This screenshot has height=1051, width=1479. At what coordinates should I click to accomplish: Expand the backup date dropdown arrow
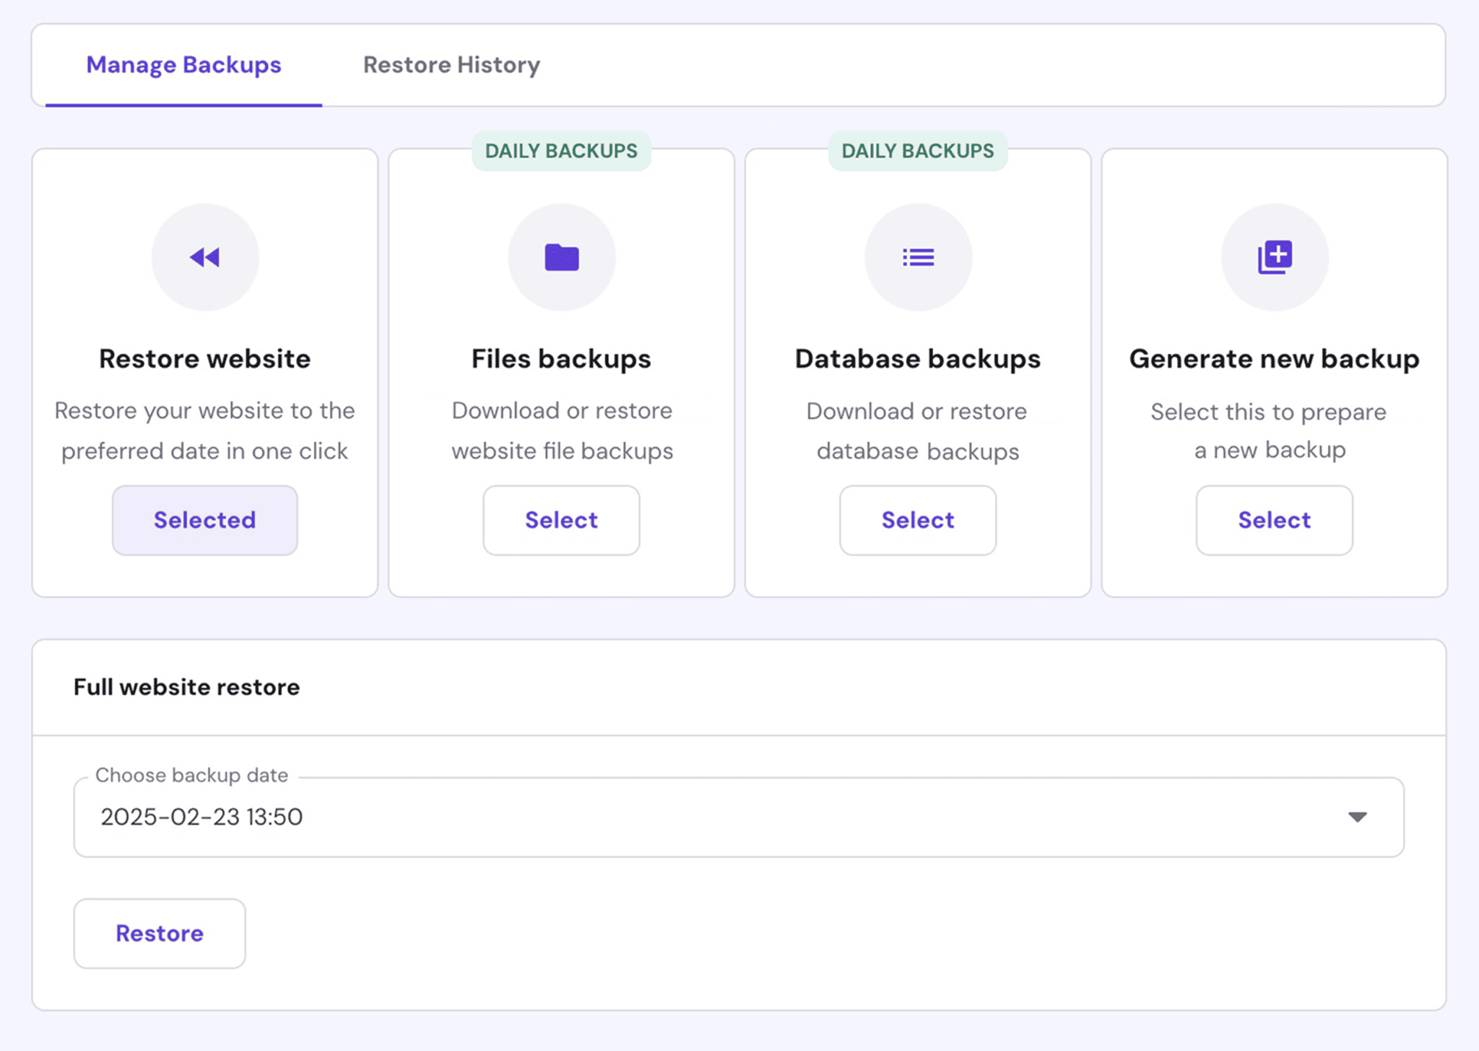click(1357, 817)
